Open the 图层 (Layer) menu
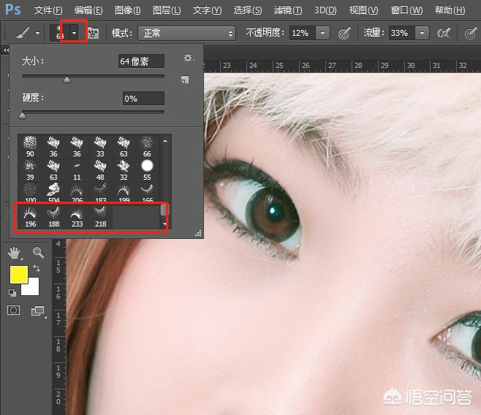Viewport: 481px width, 415px height. [167, 10]
